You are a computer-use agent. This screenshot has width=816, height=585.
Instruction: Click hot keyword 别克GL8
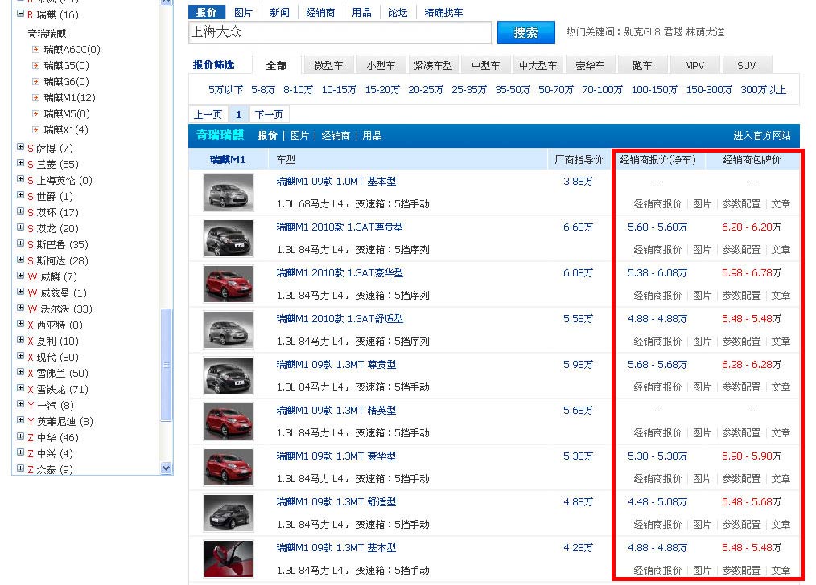[642, 32]
